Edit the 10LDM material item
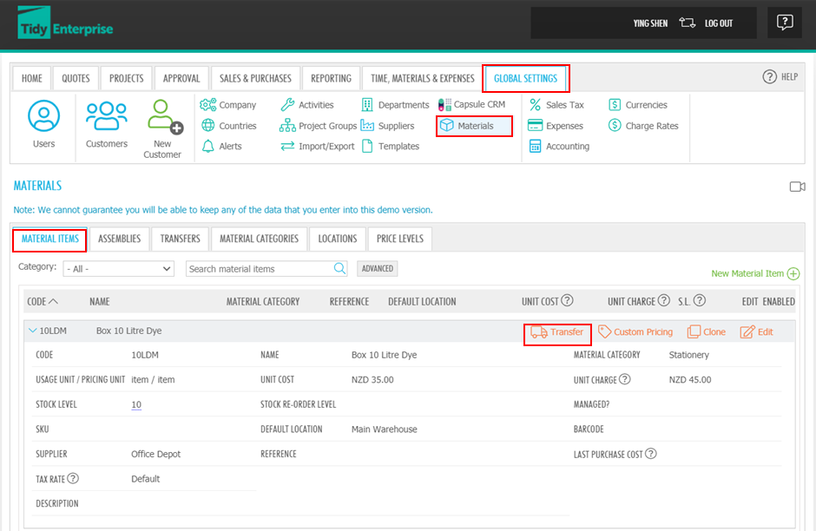Image resolution: width=816 pixels, height=531 pixels. [756, 332]
